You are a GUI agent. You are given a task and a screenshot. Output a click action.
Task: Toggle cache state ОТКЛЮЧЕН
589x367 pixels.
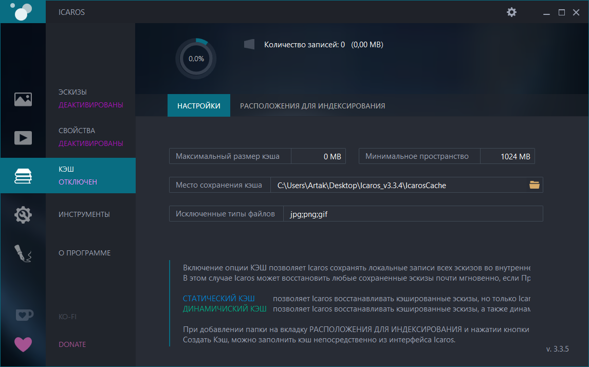78,182
